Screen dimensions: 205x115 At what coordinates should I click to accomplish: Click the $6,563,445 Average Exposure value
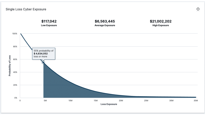[x=105, y=21]
